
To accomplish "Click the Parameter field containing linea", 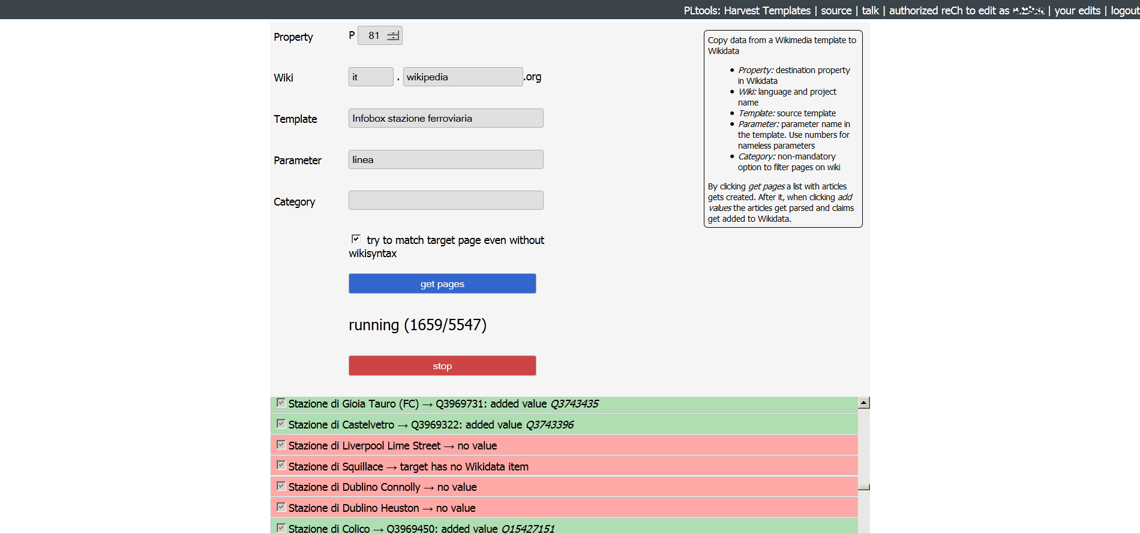I will point(445,159).
